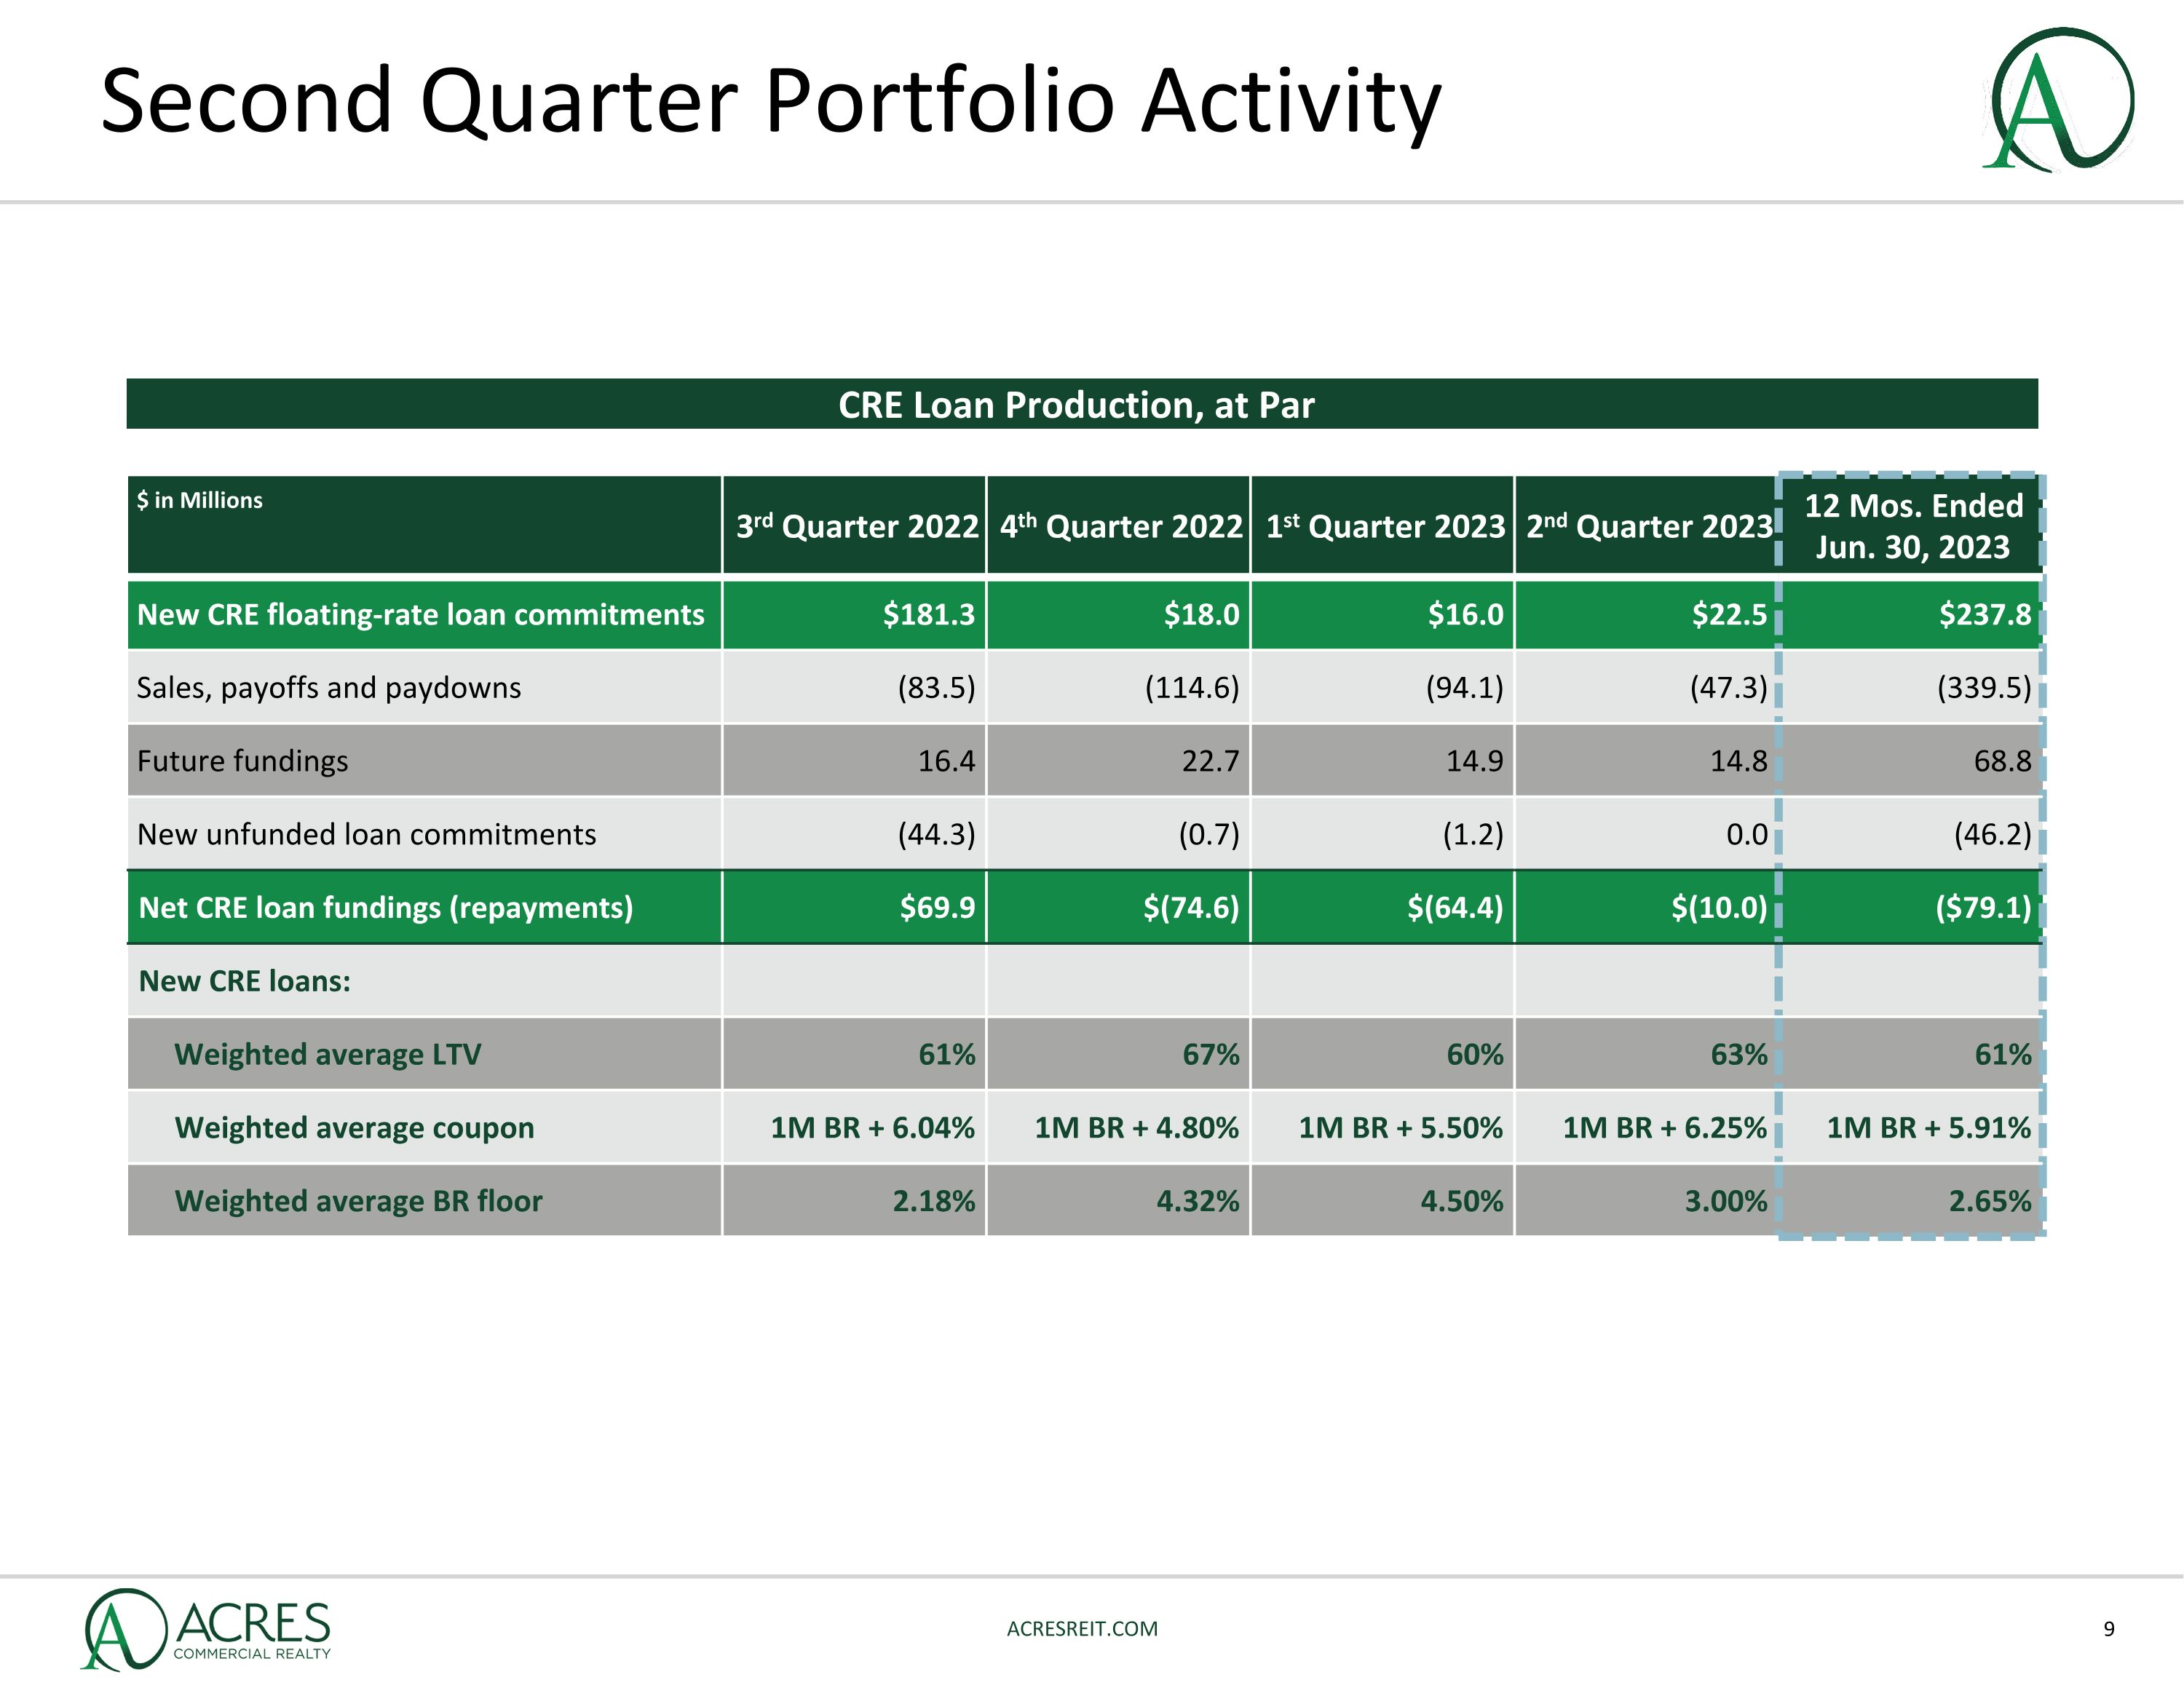Click the 2nd Quarter 2023 column header
This screenshot has height=1685, width=2184.
click(x=1648, y=526)
